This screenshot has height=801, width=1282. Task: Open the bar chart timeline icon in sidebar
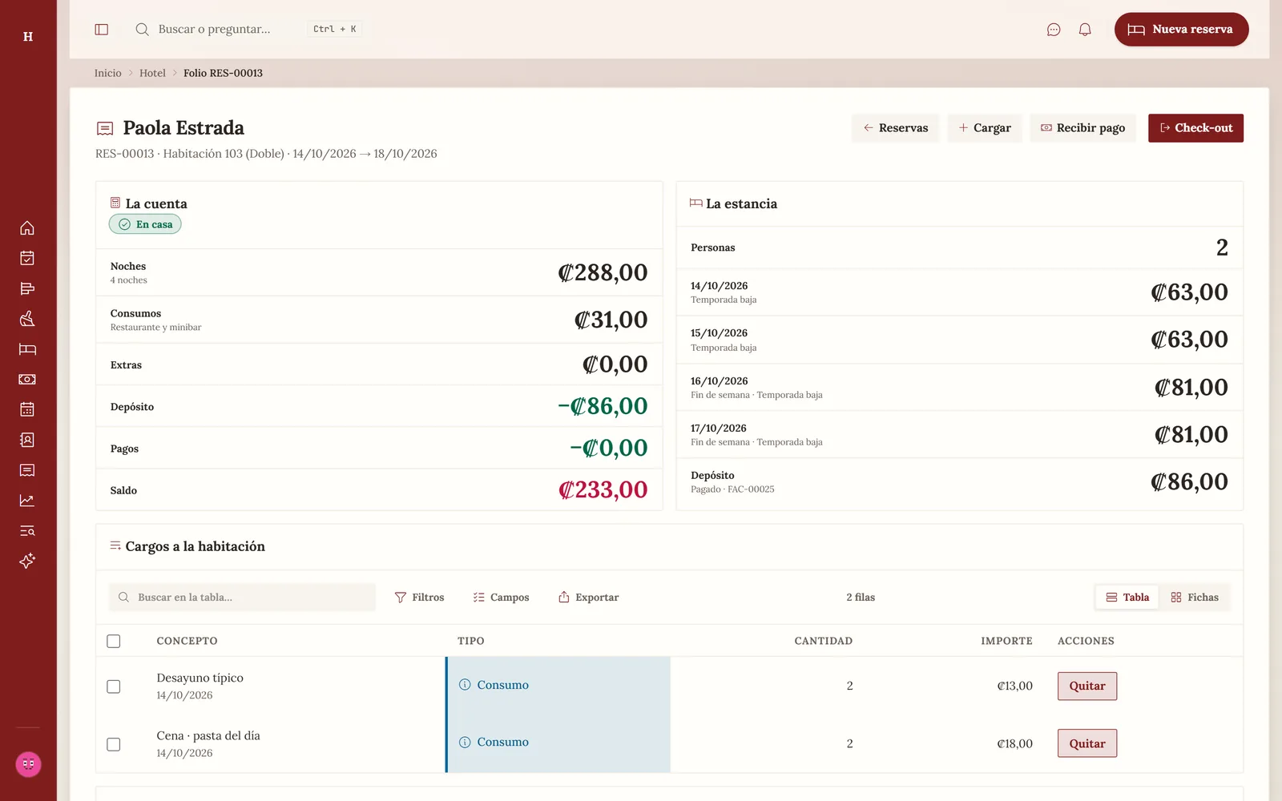click(x=27, y=288)
